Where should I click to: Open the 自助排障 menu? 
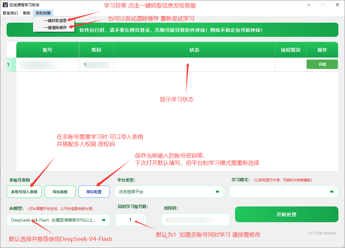tap(43, 13)
